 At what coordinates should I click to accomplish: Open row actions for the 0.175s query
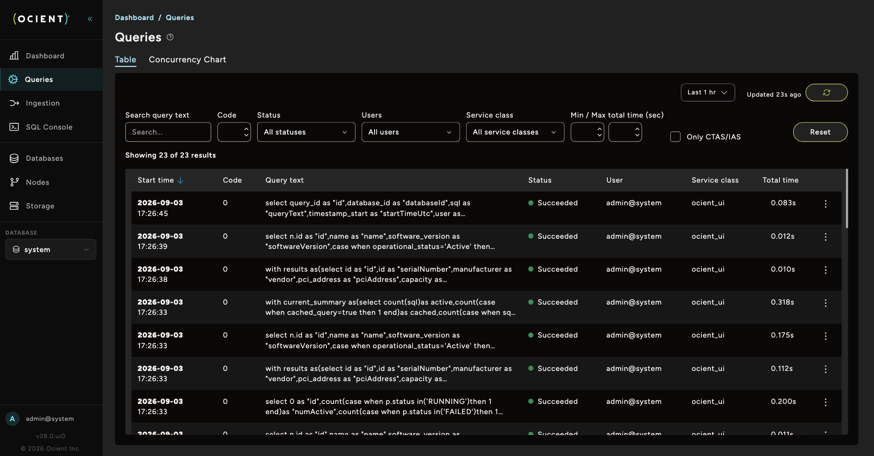pos(825,336)
